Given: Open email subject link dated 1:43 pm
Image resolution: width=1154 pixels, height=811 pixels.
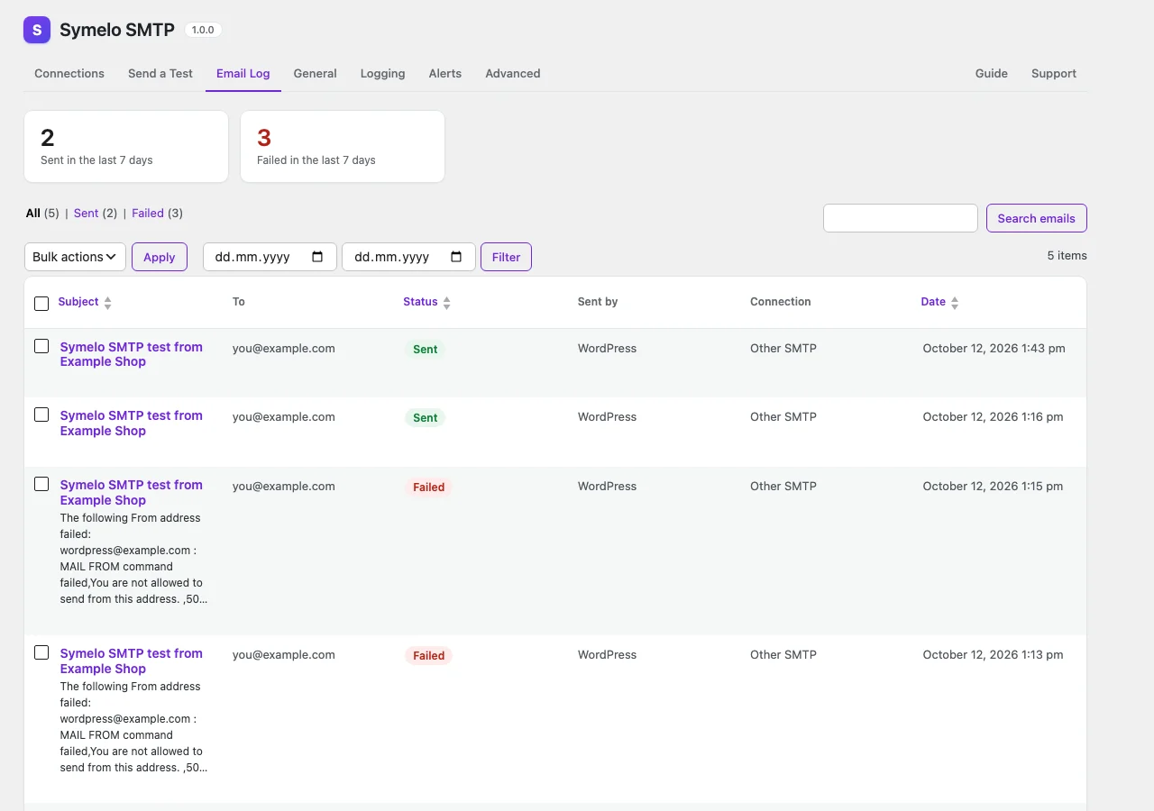Looking at the screenshot, I should [x=132, y=354].
